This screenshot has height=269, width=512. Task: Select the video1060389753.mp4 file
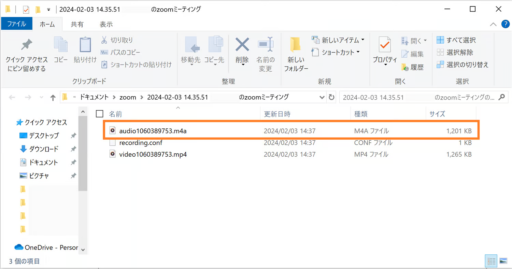coord(153,154)
